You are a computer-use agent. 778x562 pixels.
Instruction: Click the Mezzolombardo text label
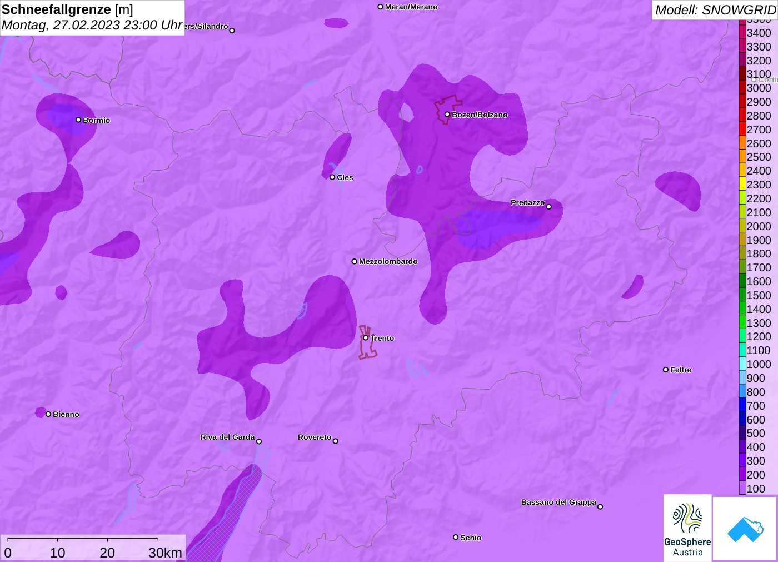coord(388,261)
